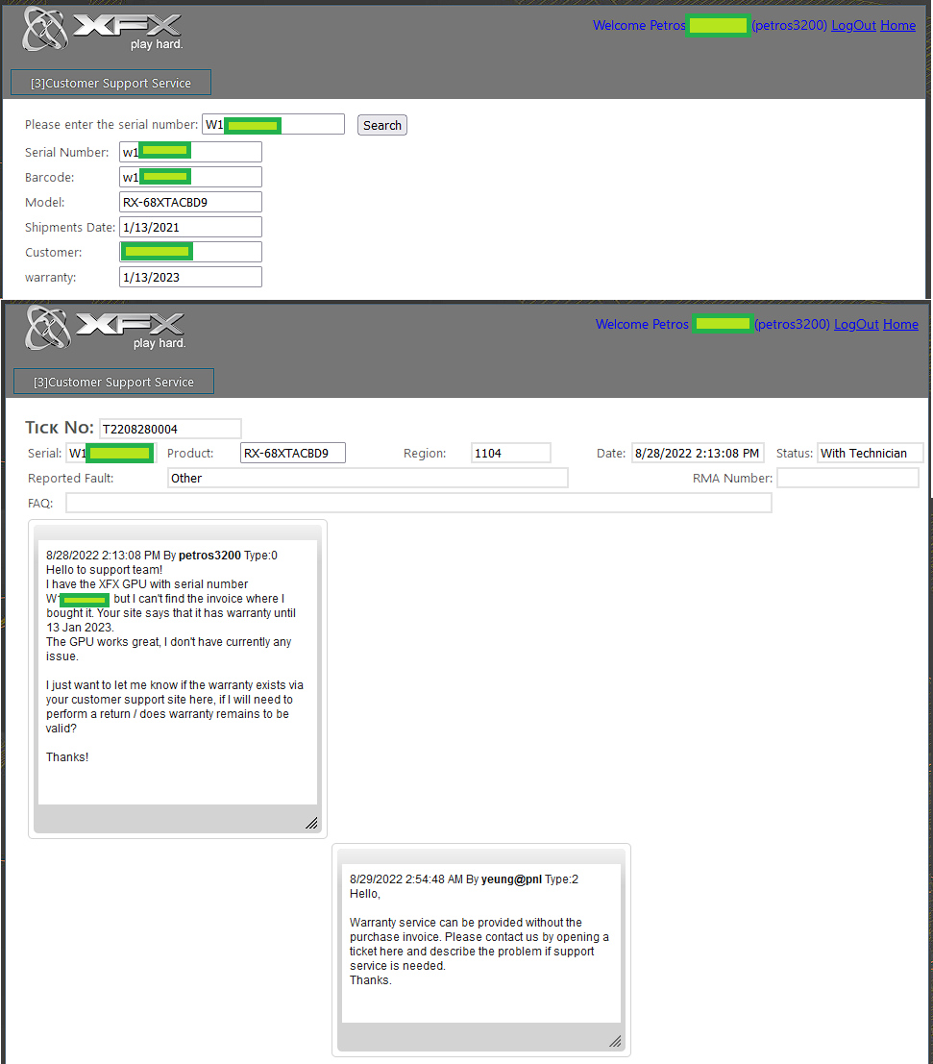Click the warranty field showing 1/13/2023
The height and width of the screenshot is (1064, 933).
pos(190,277)
